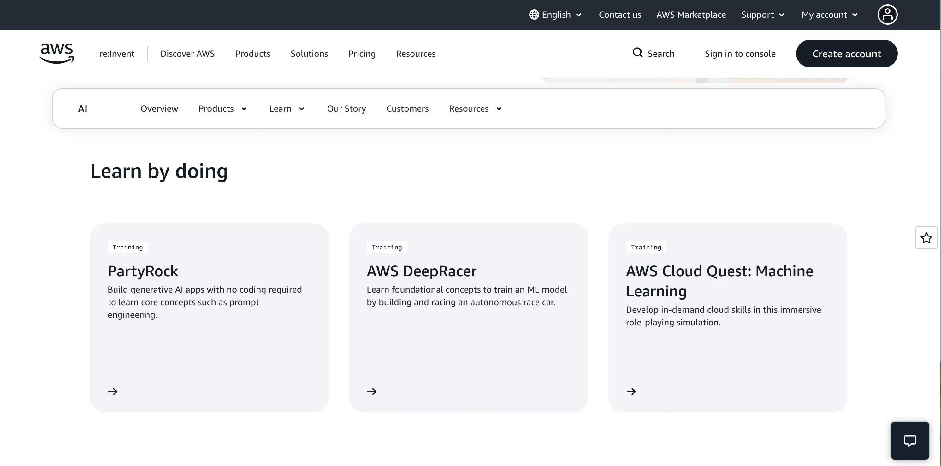Open Pricing menu
Viewport: 941px width, 466px height.
(x=362, y=54)
